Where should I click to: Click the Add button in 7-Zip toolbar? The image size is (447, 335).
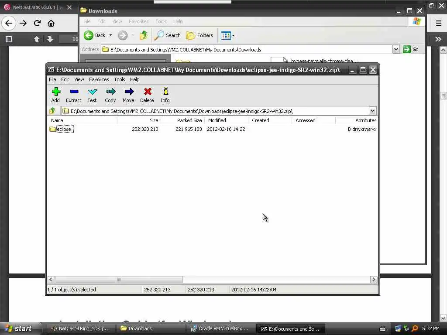(55, 95)
